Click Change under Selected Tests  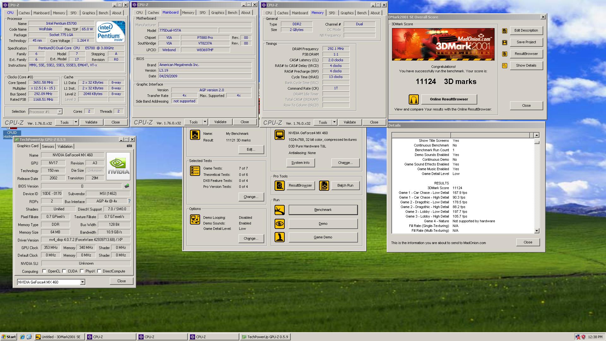tap(251, 197)
